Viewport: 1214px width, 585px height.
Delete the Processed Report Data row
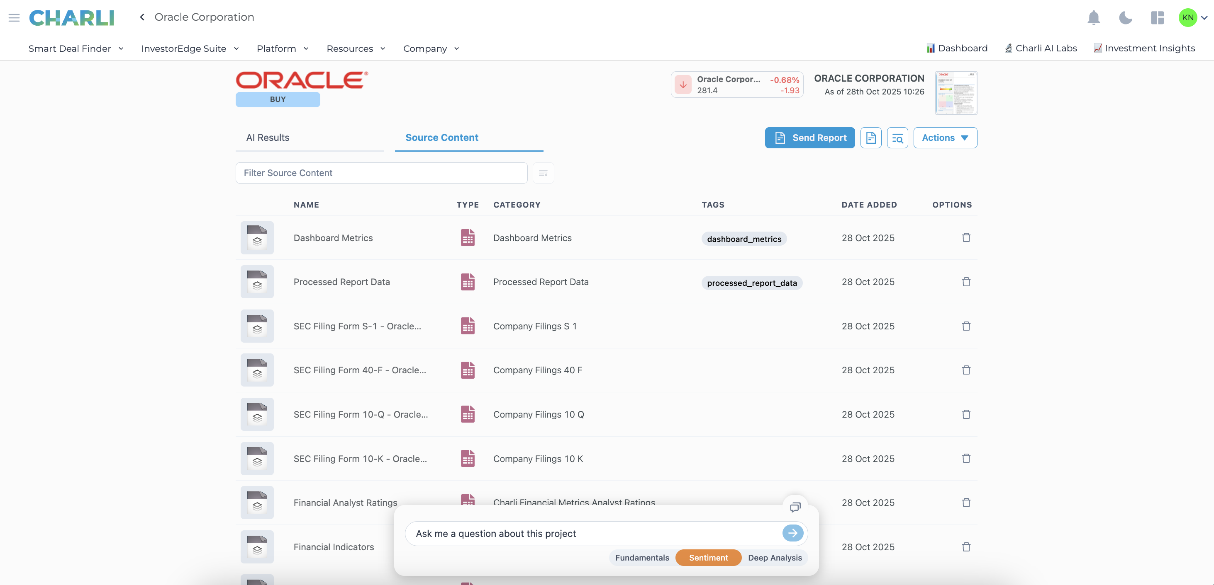965,281
